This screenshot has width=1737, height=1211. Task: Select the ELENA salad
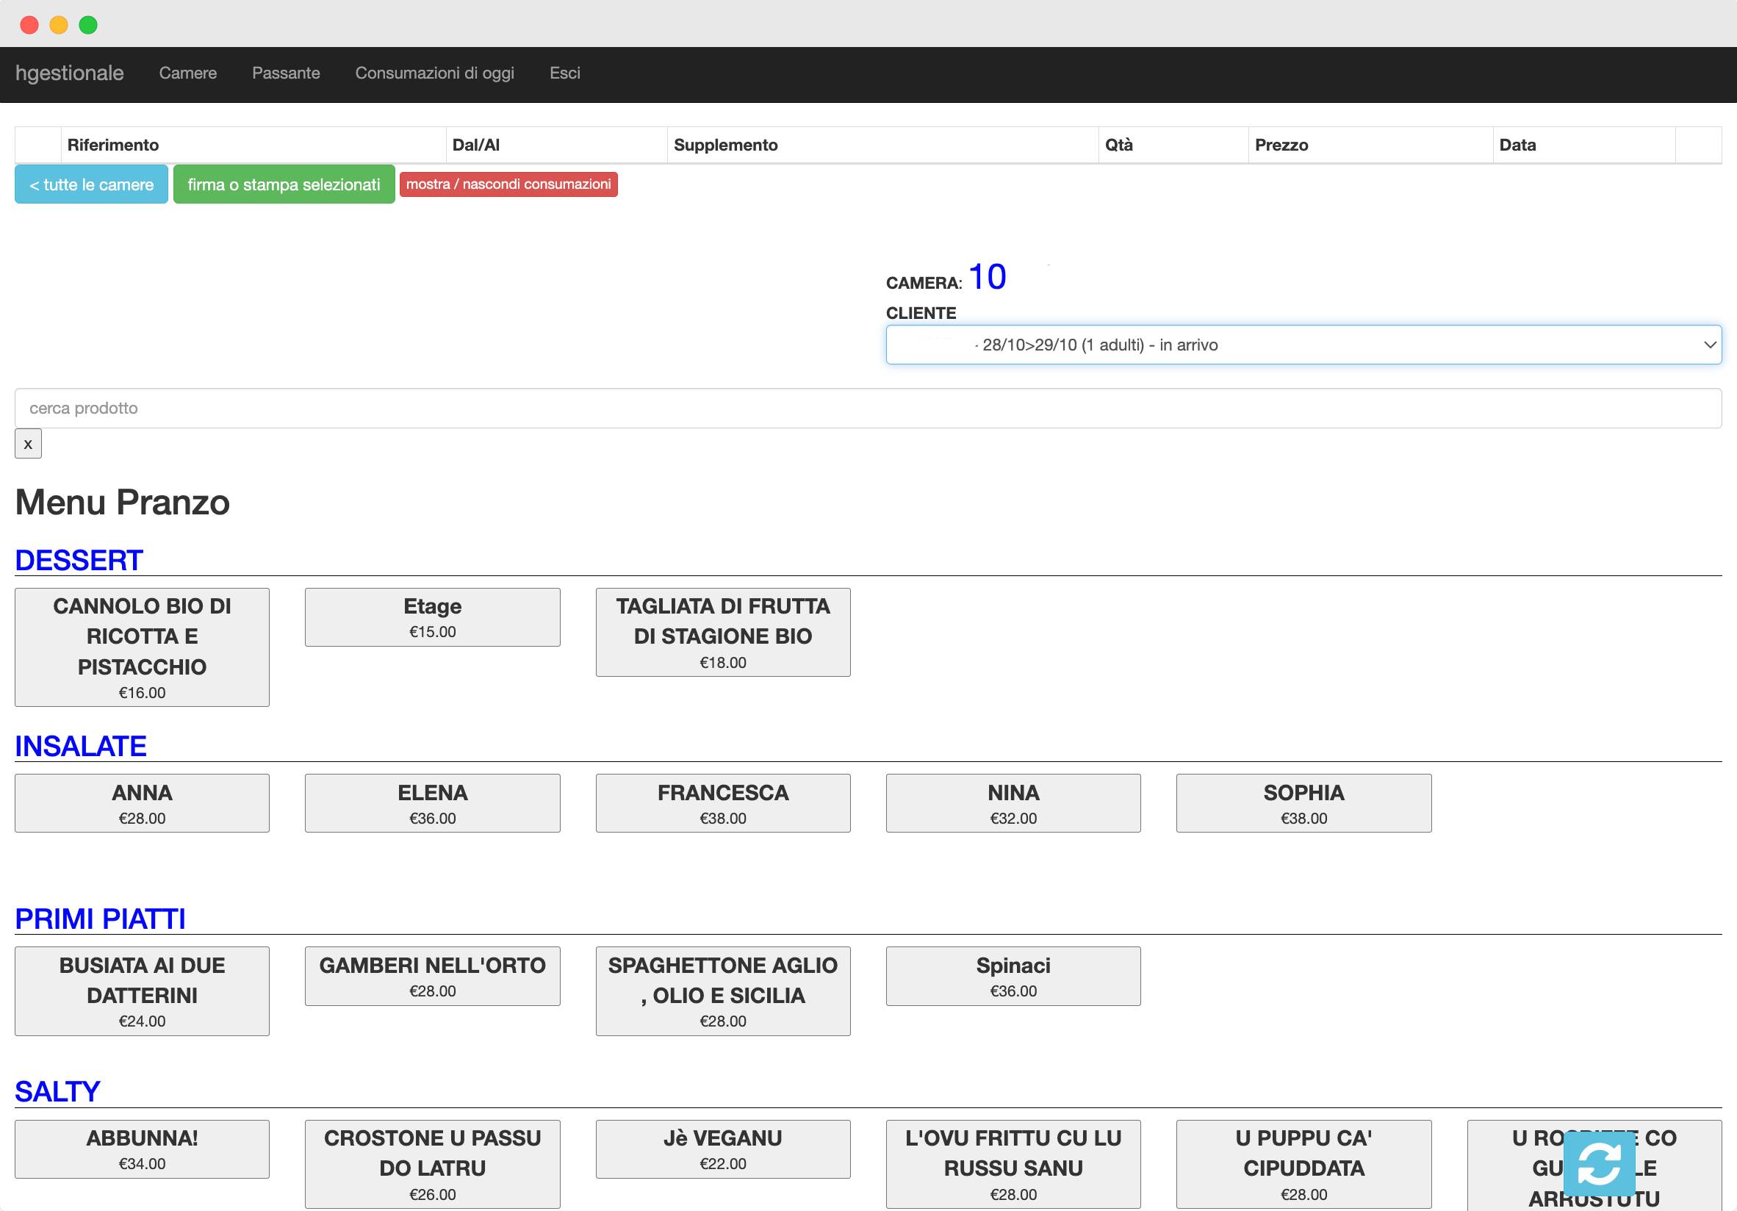pos(433,803)
